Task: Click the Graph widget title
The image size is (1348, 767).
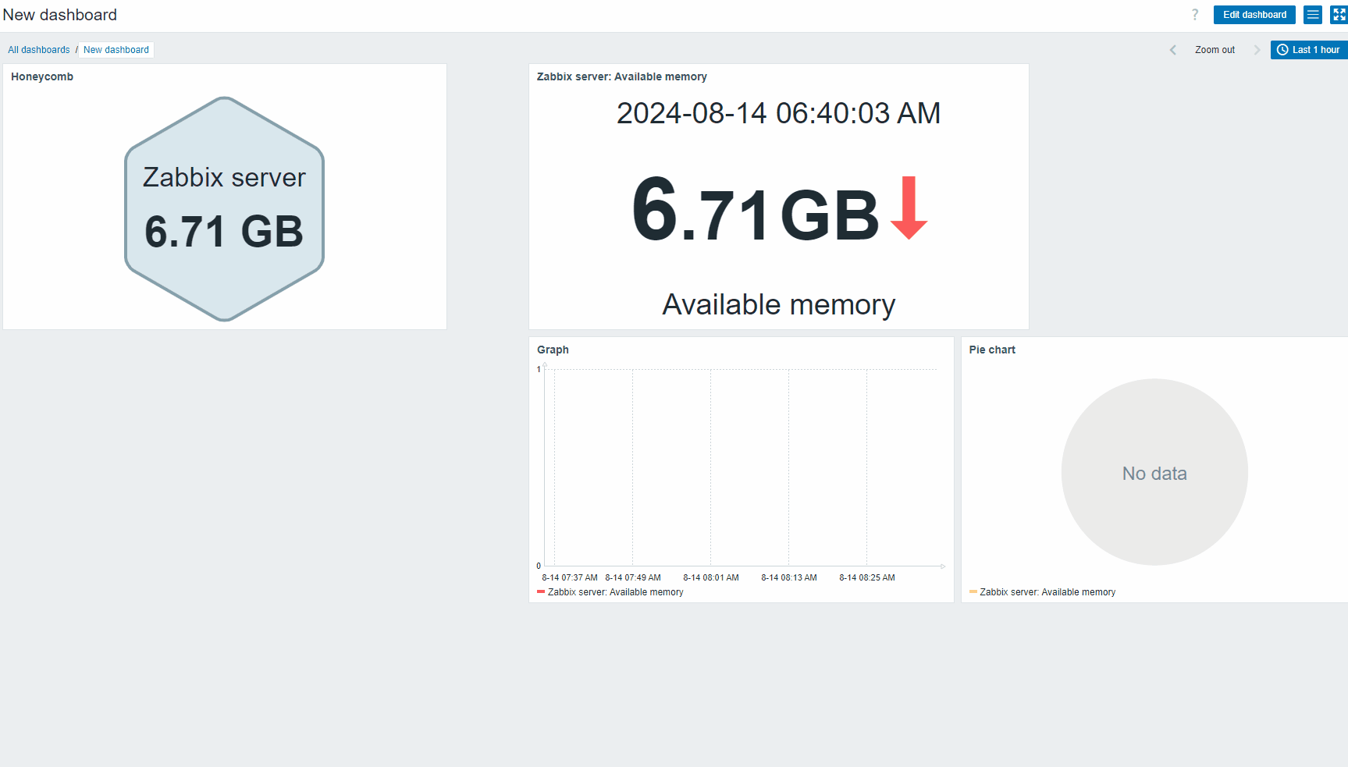Action: point(553,350)
